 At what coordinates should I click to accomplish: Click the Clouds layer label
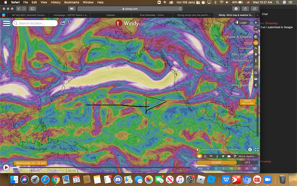(x=246, y=67)
